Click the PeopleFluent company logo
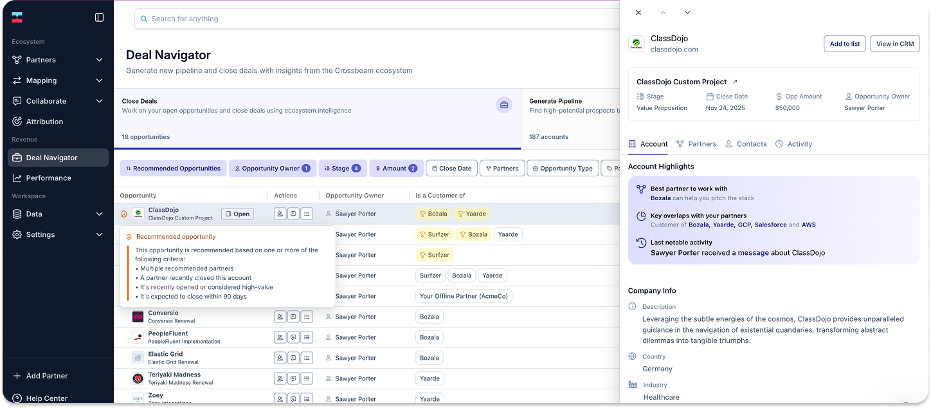 point(138,337)
